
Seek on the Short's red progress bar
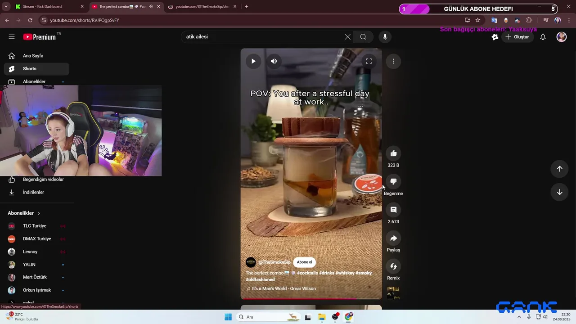click(311, 298)
